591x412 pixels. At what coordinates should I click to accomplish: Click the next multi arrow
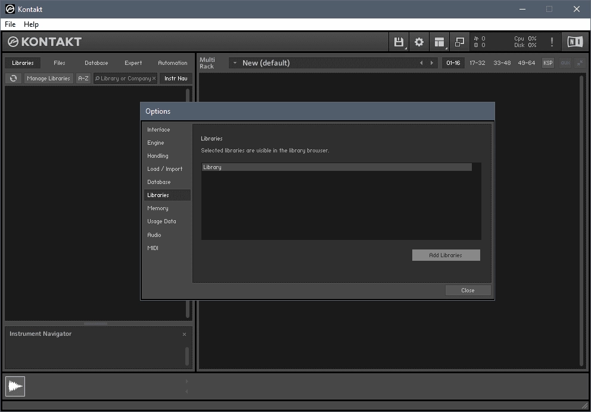(x=432, y=63)
